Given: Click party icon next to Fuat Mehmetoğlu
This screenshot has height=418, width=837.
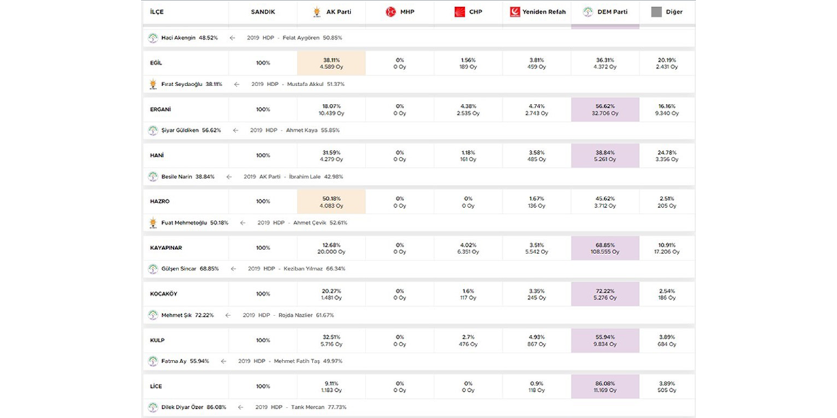Looking at the screenshot, I should coord(153,223).
